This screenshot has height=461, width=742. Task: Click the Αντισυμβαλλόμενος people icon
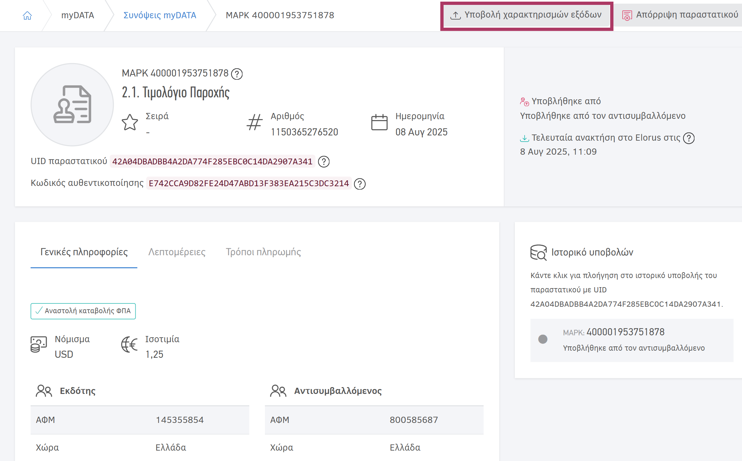click(278, 391)
